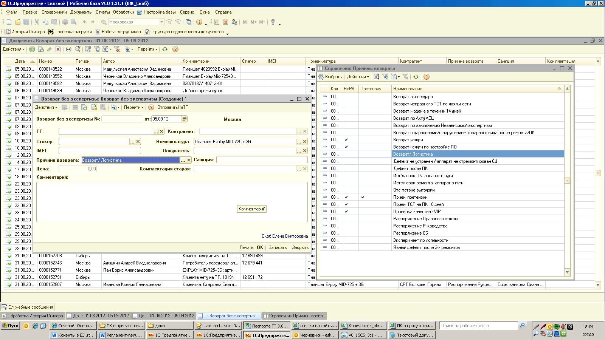Viewport: 605px width, 340px height.
Task: Open the Справочники menu
Action: pyautogui.click(x=54, y=12)
